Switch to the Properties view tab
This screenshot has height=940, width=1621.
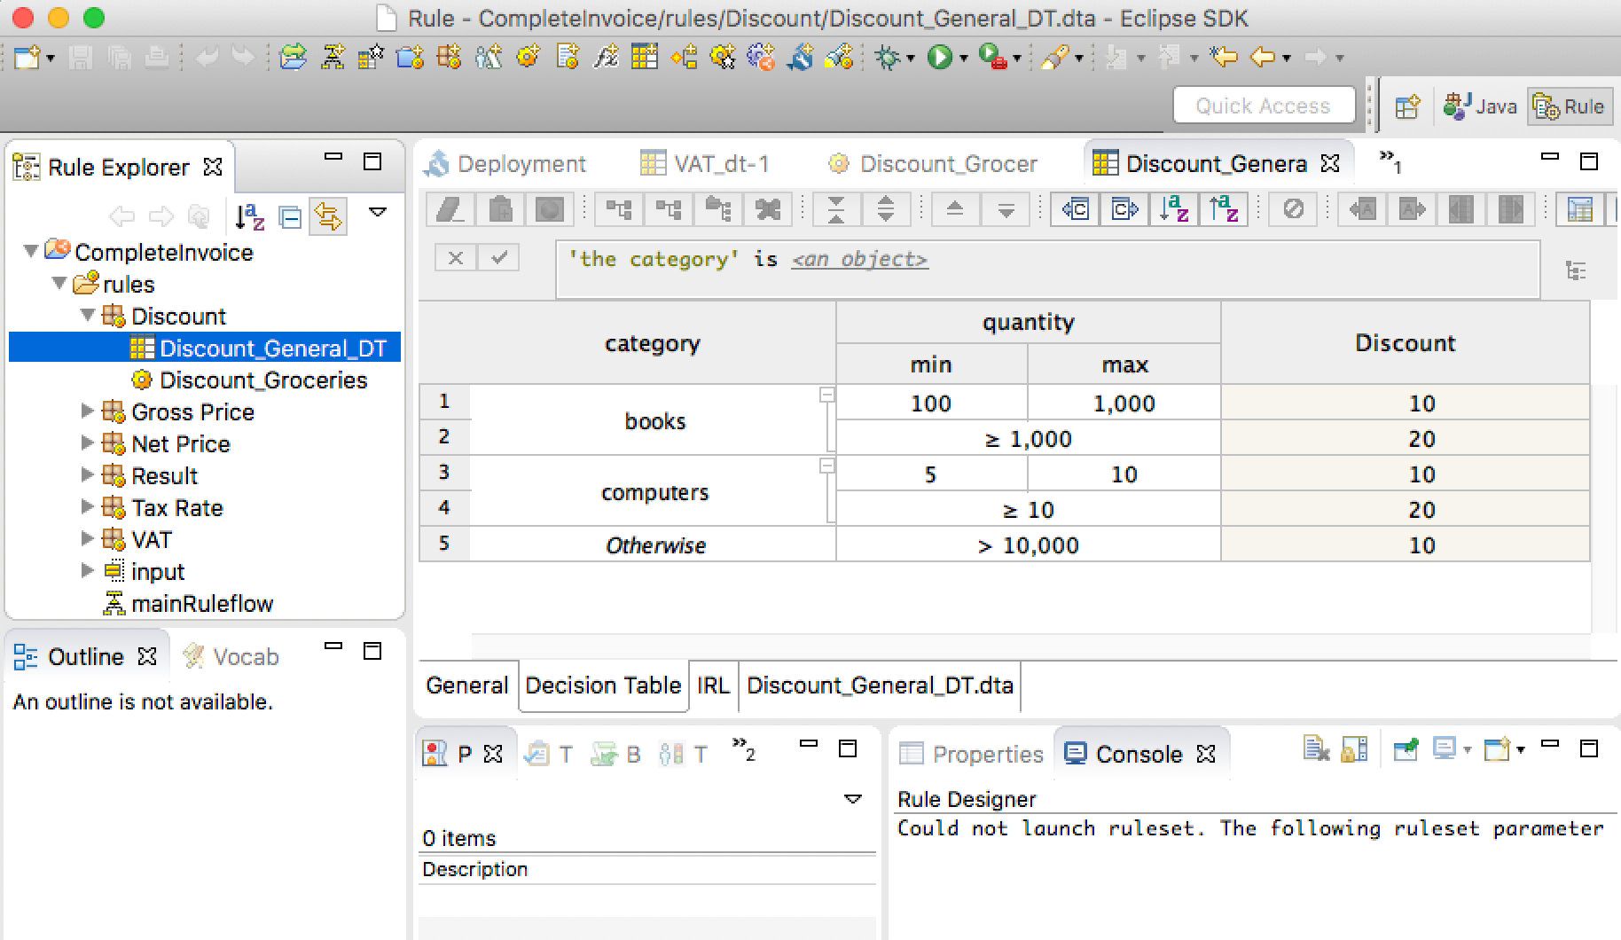tap(972, 754)
